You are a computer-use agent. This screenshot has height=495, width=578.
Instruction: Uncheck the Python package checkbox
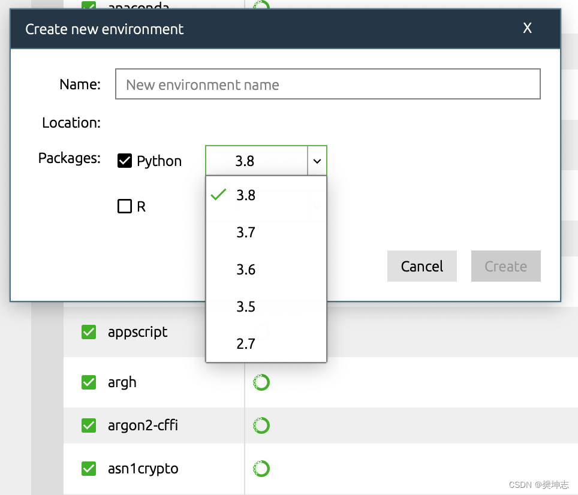125,161
